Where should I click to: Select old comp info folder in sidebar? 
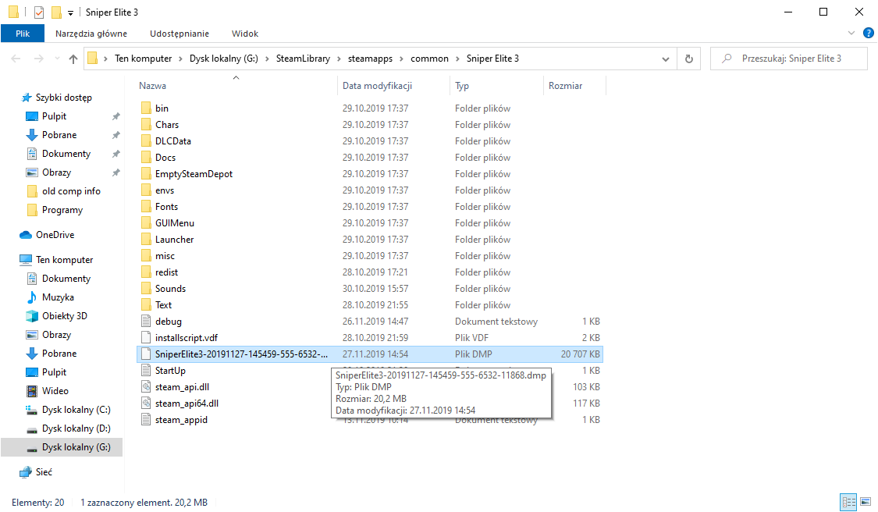point(71,191)
